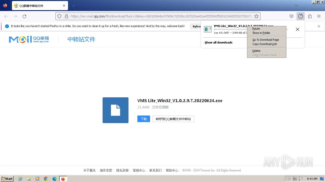Reload the current page
The height and width of the screenshot is (182, 325).
[x=24, y=16]
